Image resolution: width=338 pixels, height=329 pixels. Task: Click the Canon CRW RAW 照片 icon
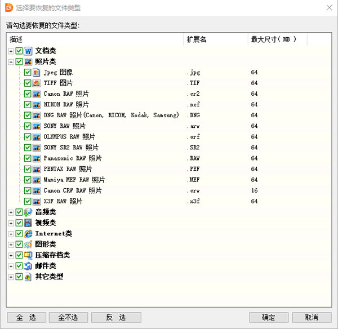tap(37, 191)
